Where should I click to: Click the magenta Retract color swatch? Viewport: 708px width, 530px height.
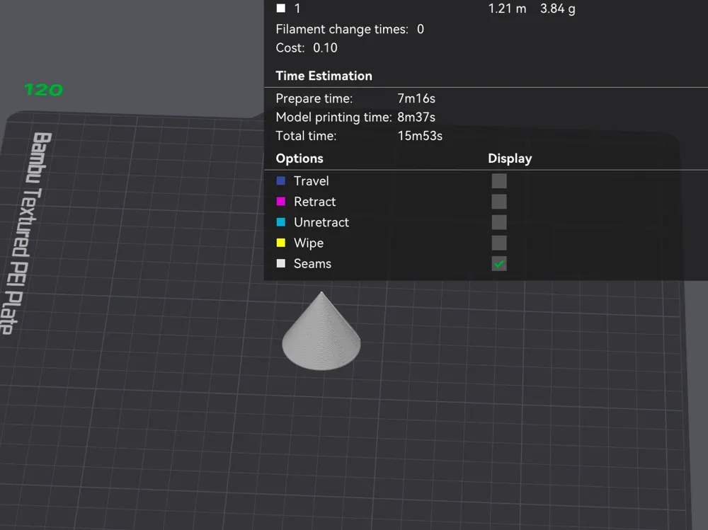(281, 202)
